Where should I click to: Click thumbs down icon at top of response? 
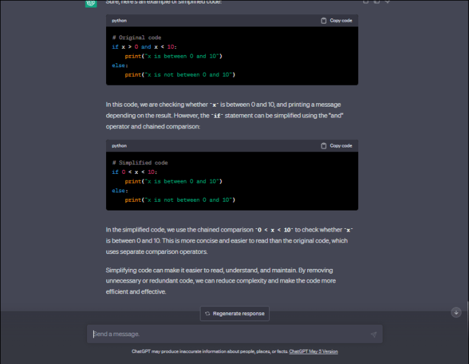388,2
